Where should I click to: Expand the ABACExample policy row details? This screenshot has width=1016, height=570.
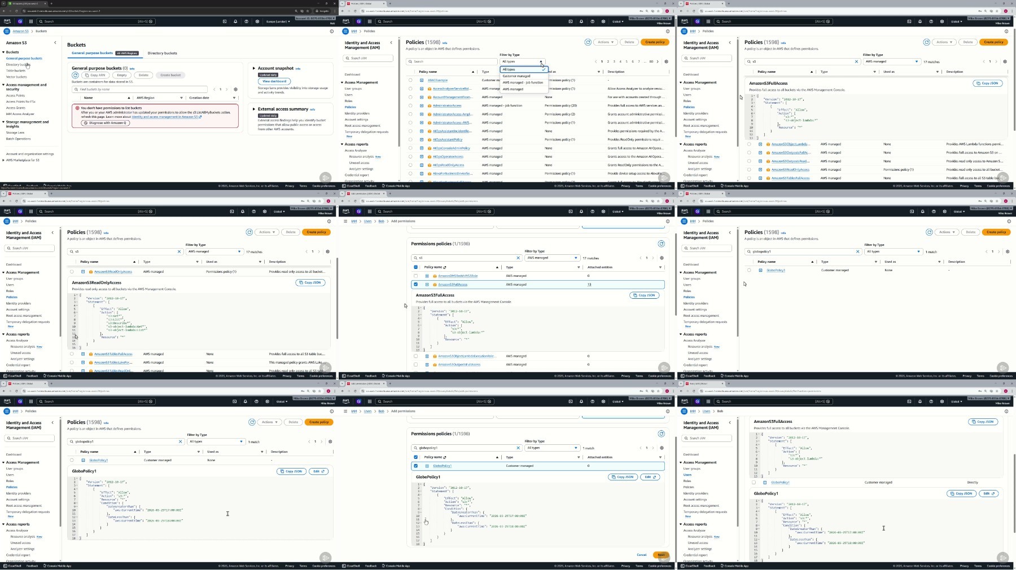point(422,80)
